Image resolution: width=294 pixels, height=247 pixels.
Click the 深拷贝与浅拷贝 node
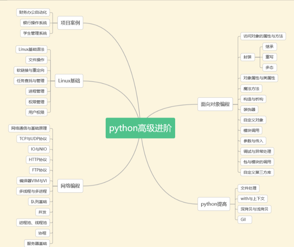point(254,209)
